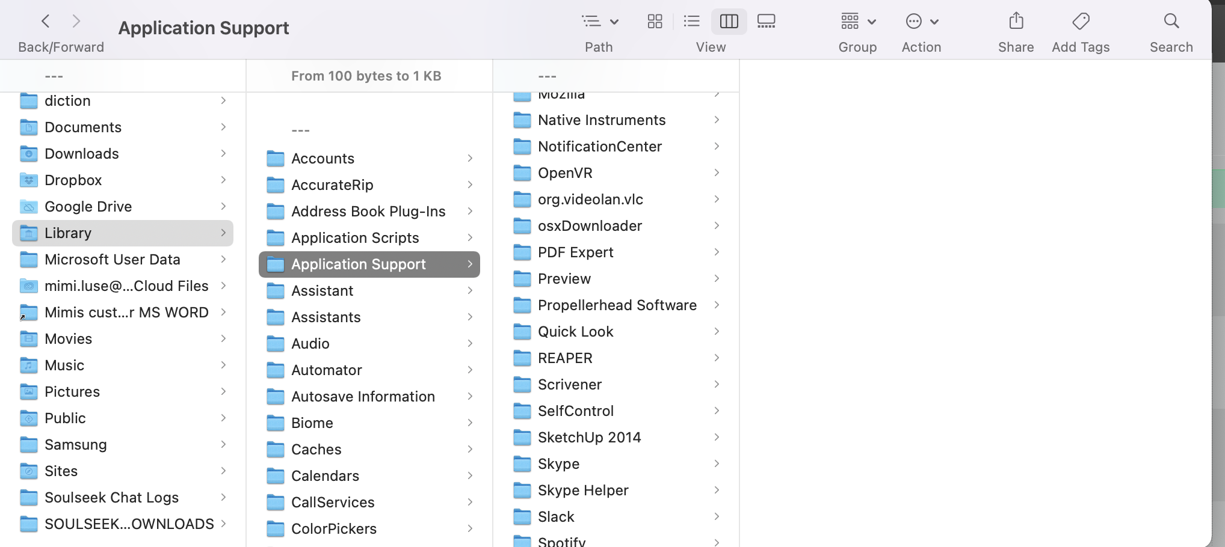
Task: Open the Path dropdown
Action: [600, 22]
